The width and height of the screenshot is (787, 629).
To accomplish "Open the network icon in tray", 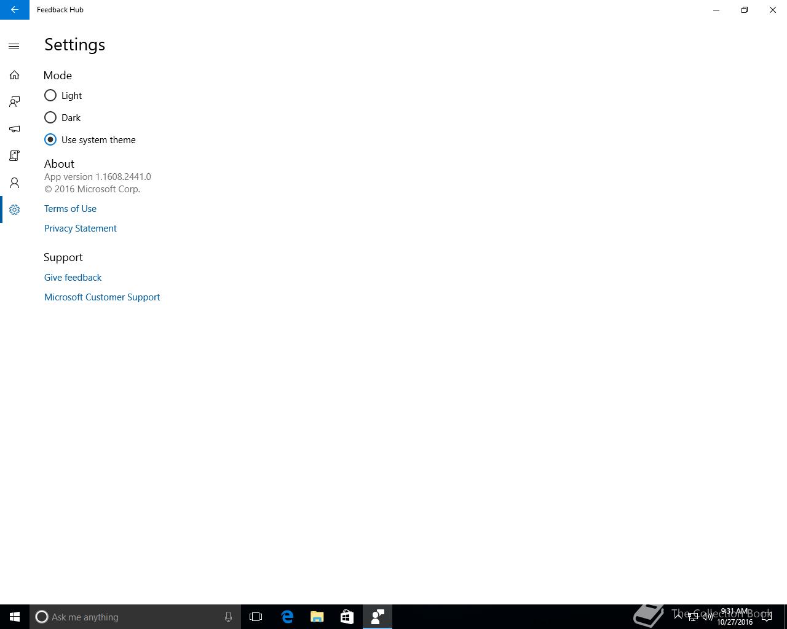I will click(693, 617).
